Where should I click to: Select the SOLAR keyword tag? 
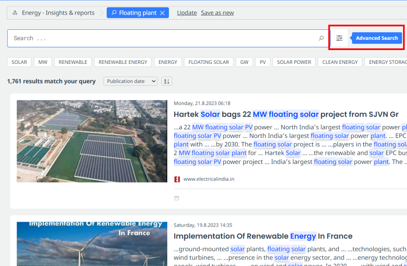(x=19, y=62)
